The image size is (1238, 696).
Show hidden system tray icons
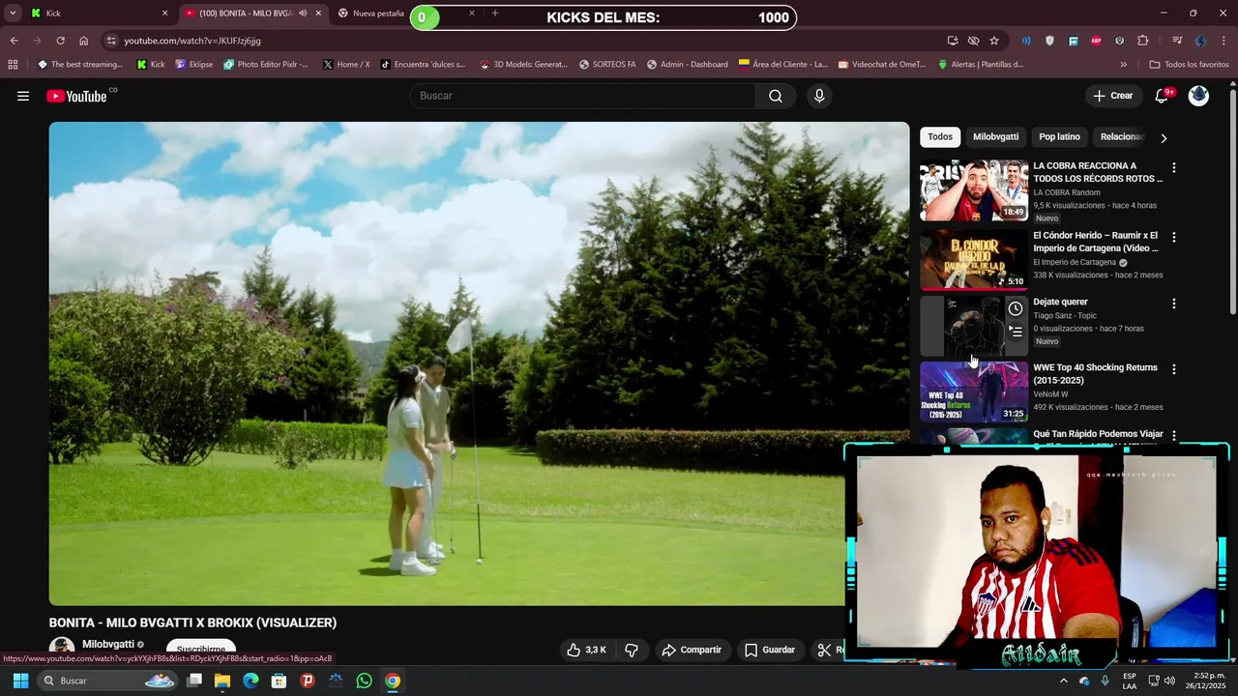1063,681
